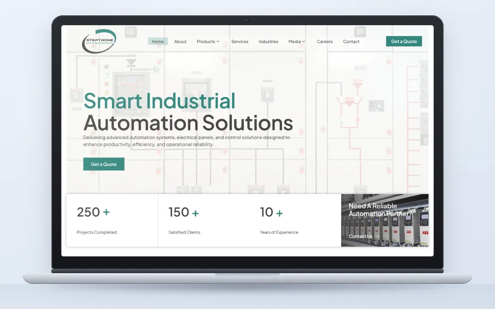The image size is (495, 309).
Task: Select the Need A Reliable Automation Partner card
Action: pos(385,220)
